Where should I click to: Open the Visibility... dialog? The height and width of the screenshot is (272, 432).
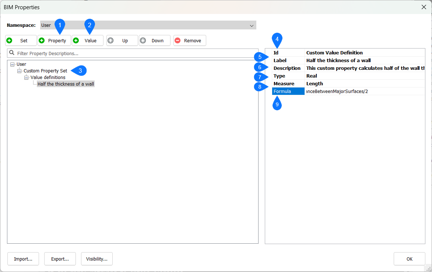(x=96, y=259)
